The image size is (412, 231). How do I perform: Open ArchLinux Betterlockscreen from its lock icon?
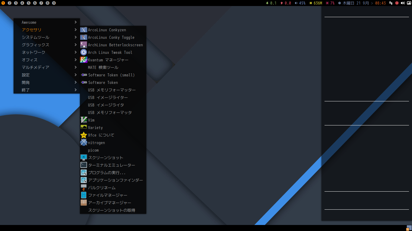[84, 45]
